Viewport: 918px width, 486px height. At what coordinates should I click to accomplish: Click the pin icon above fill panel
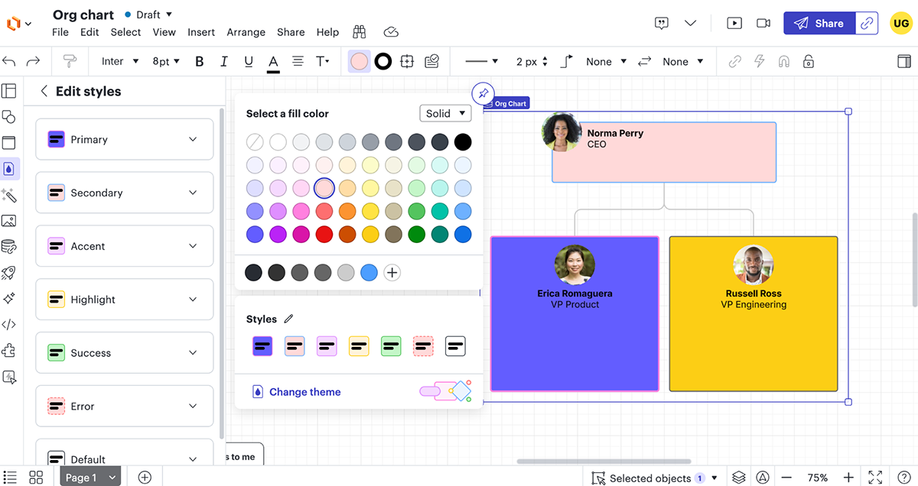pyautogui.click(x=483, y=94)
